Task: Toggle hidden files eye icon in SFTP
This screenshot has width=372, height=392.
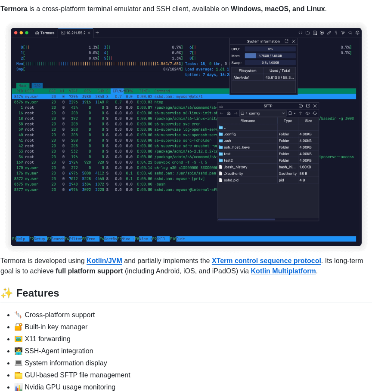Action: pos(307,113)
